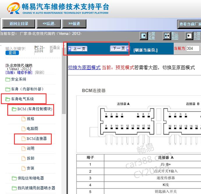Click the BCM连接器 heading text
This screenshot has width=201, height=194.
pos(94,90)
